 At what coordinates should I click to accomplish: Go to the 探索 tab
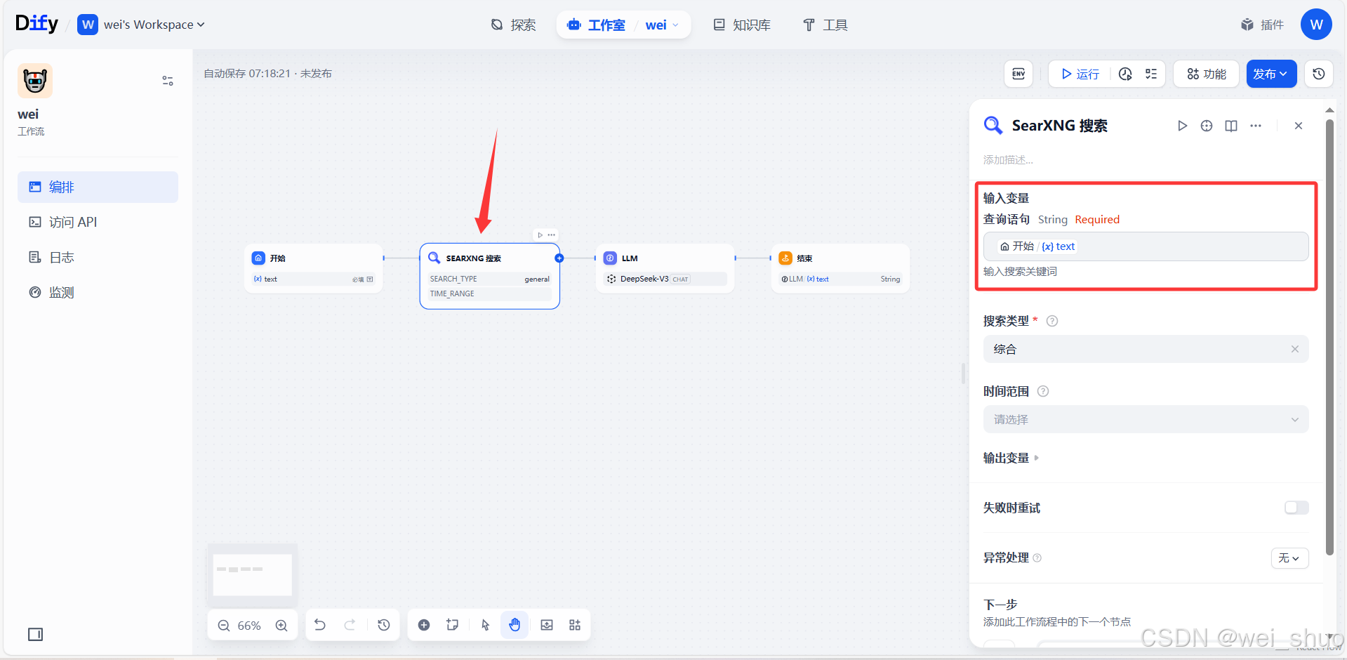click(513, 25)
